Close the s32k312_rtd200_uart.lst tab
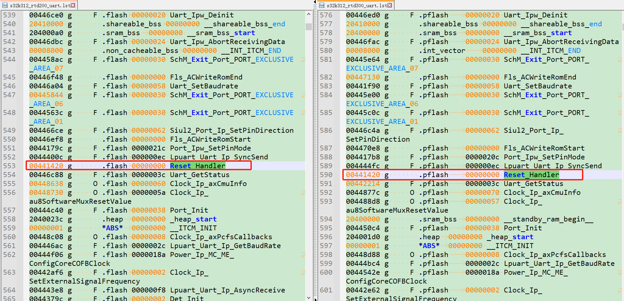The image size is (624, 301). pyautogui.click(x=73, y=5)
